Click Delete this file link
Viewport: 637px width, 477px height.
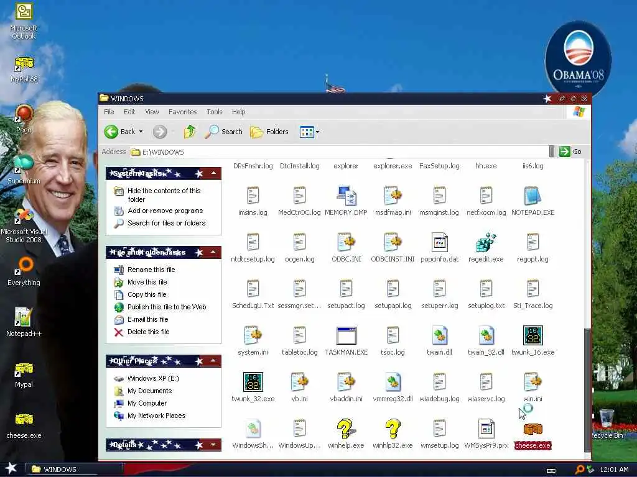(148, 332)
